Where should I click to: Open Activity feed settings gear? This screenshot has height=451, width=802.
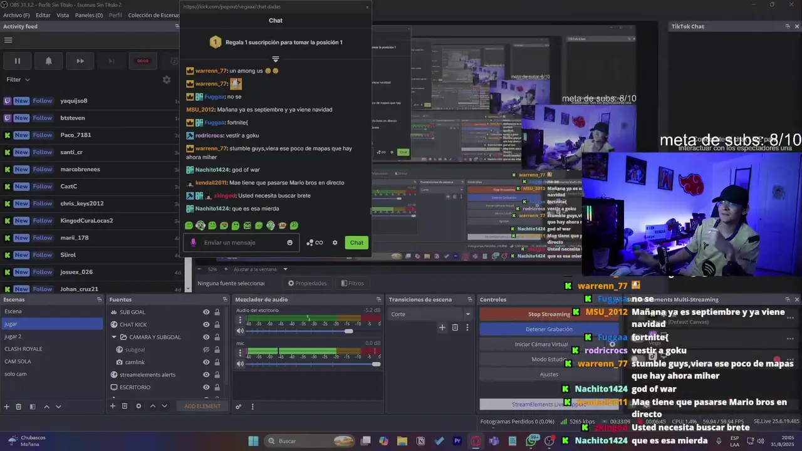[x=167, y=80]
